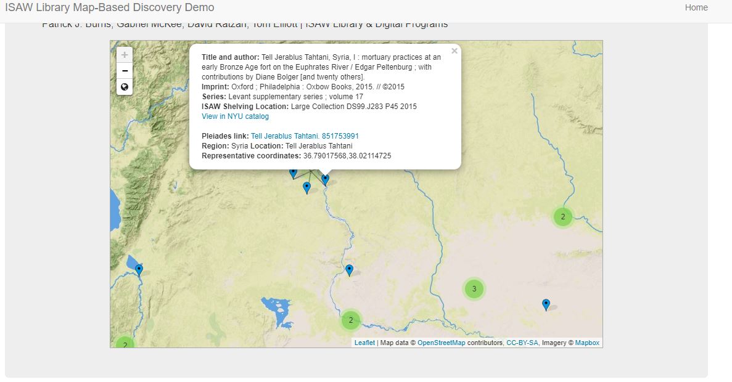Open the Leaflet attribution link
Image resolution: width=732 pixels, height=382 pixels.
(364, 343)
